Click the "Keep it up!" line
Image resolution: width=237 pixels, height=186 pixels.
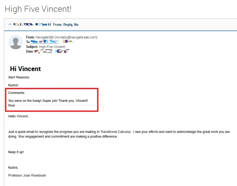pos(16,152)
